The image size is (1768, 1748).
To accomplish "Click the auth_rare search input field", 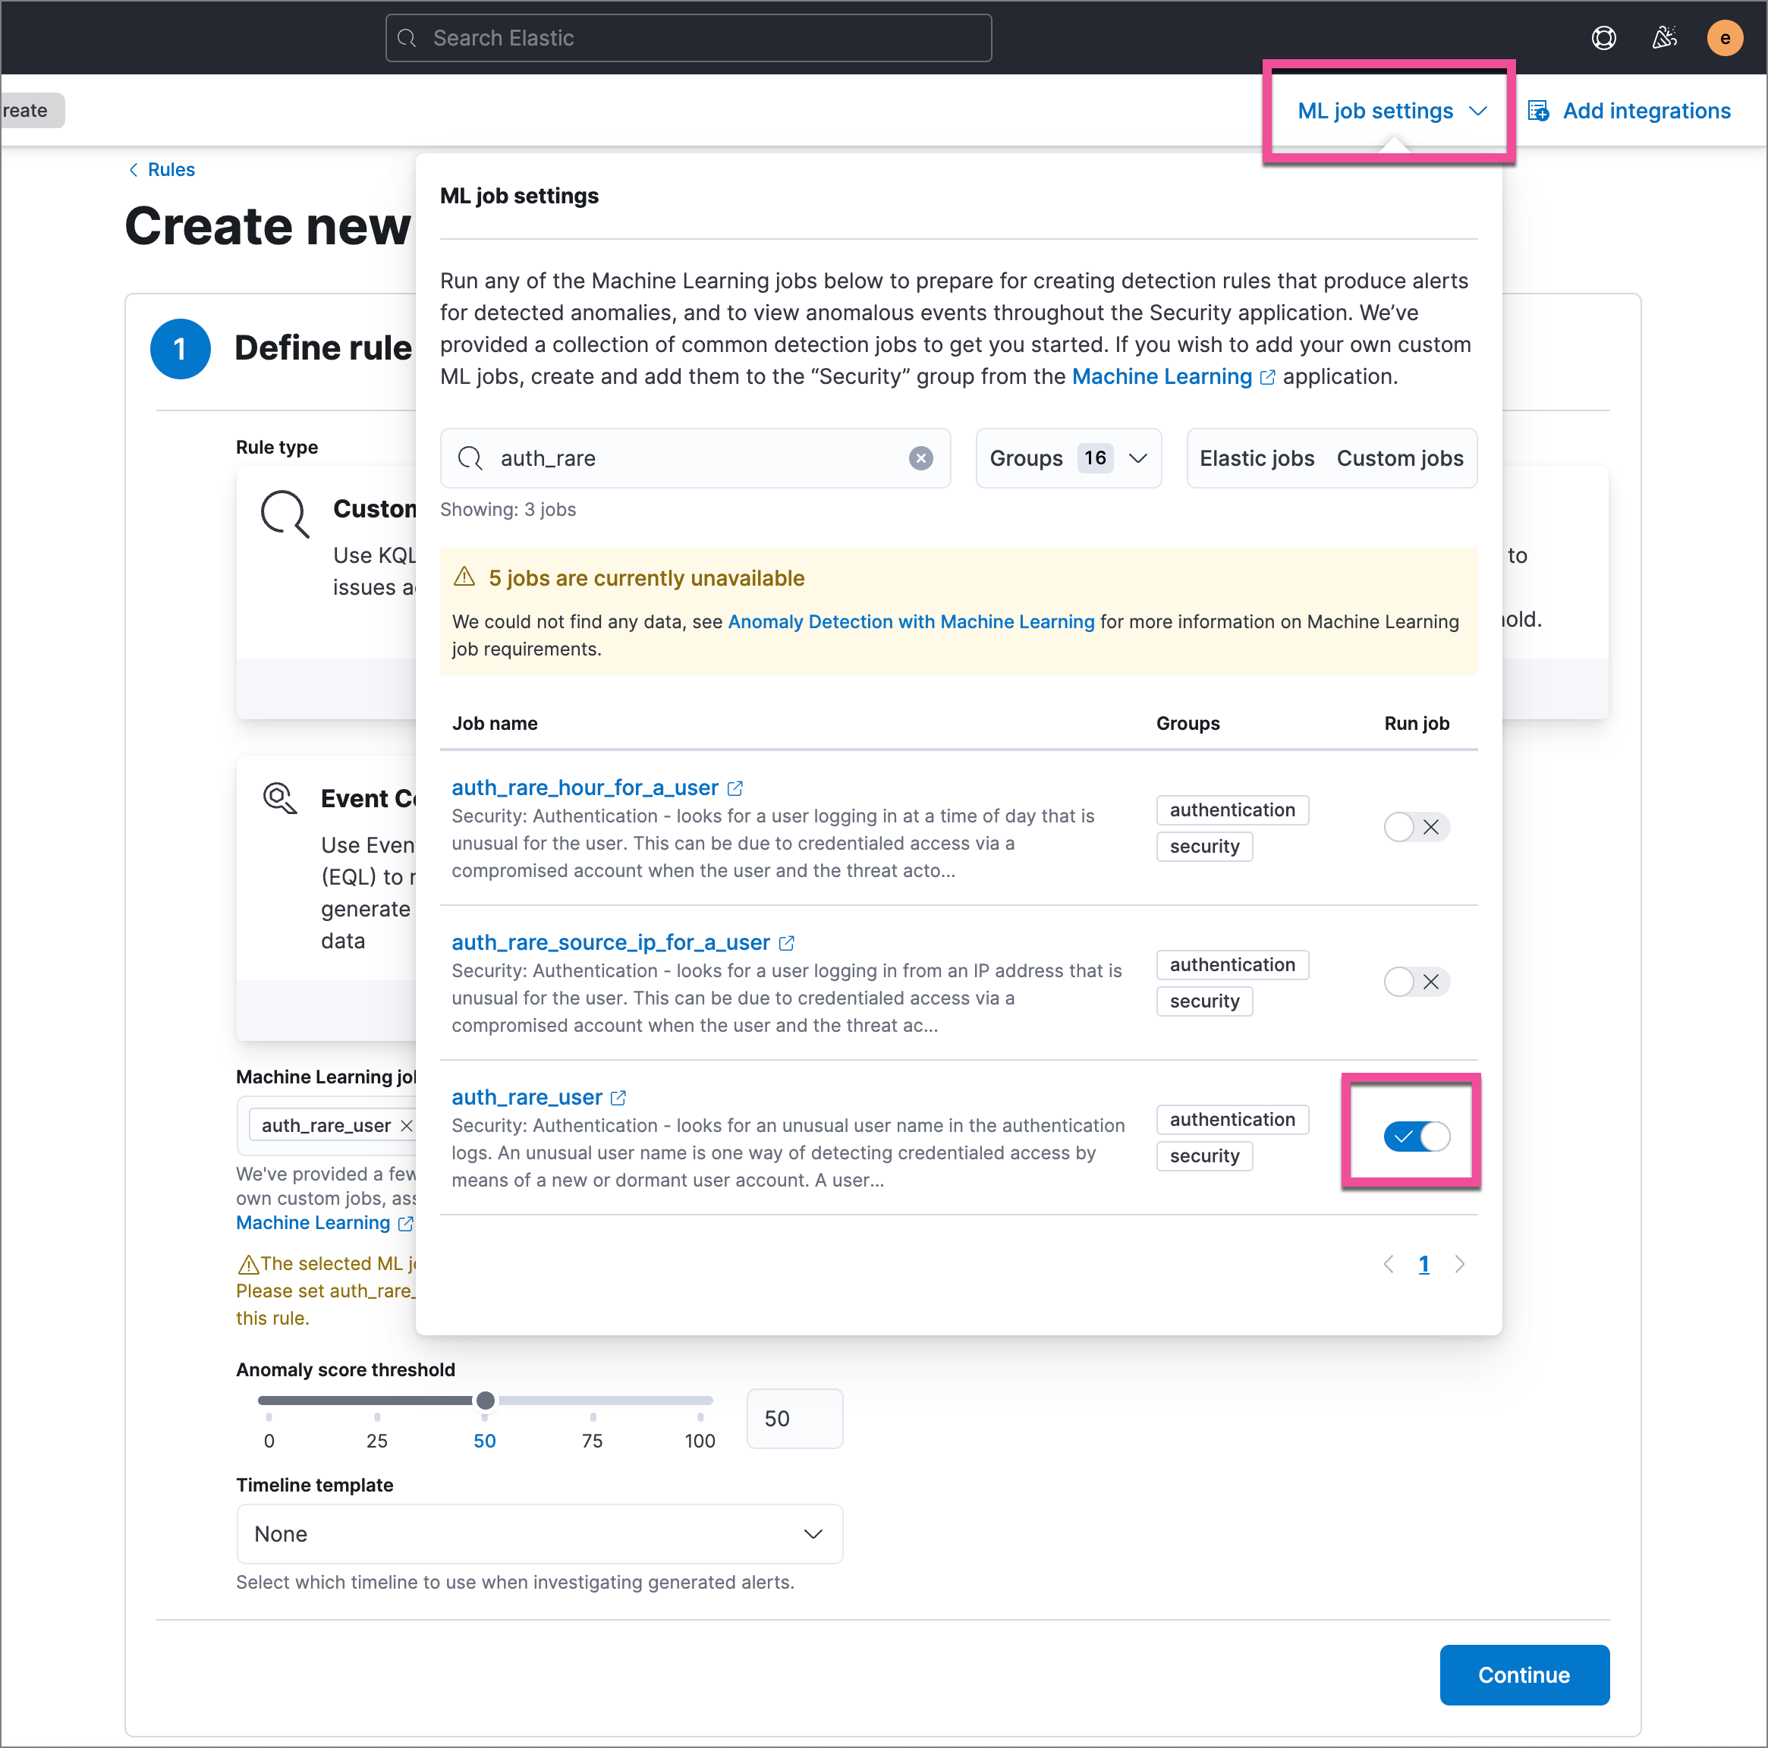I will point(692,456).
